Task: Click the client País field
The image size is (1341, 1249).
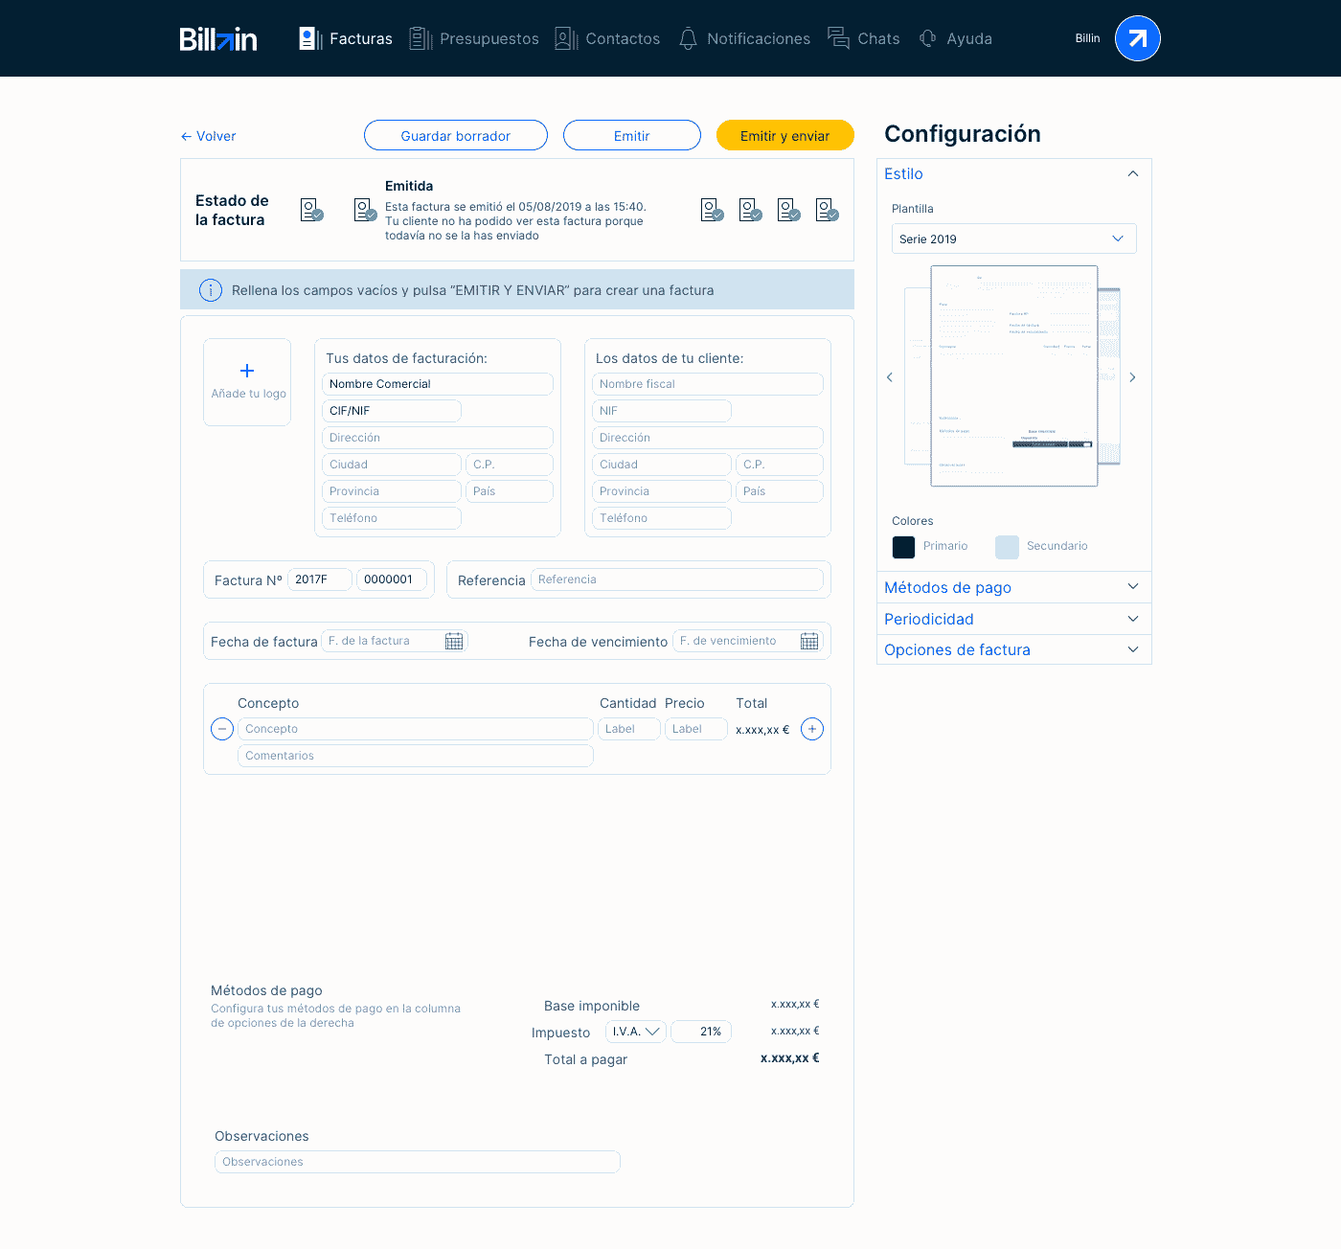Action: (780, 491)
